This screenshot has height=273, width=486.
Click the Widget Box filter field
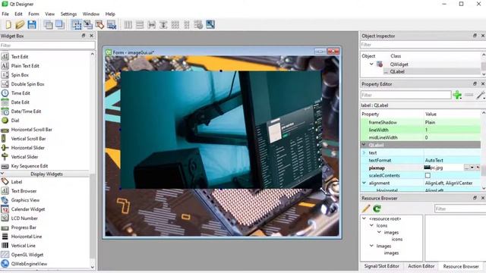48,45
